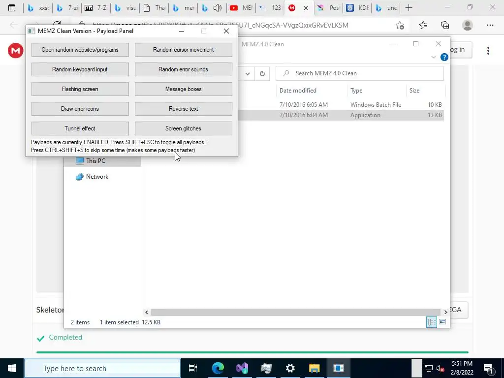Screen dimensions: 504x378
Task: Open Task View on taskbar
Action: click(193, 368)
